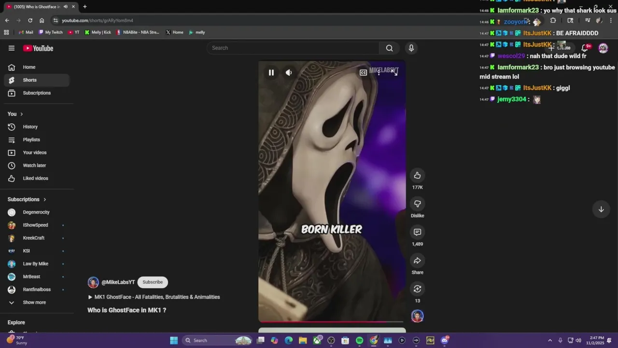Open the YT bookmark

74,32
